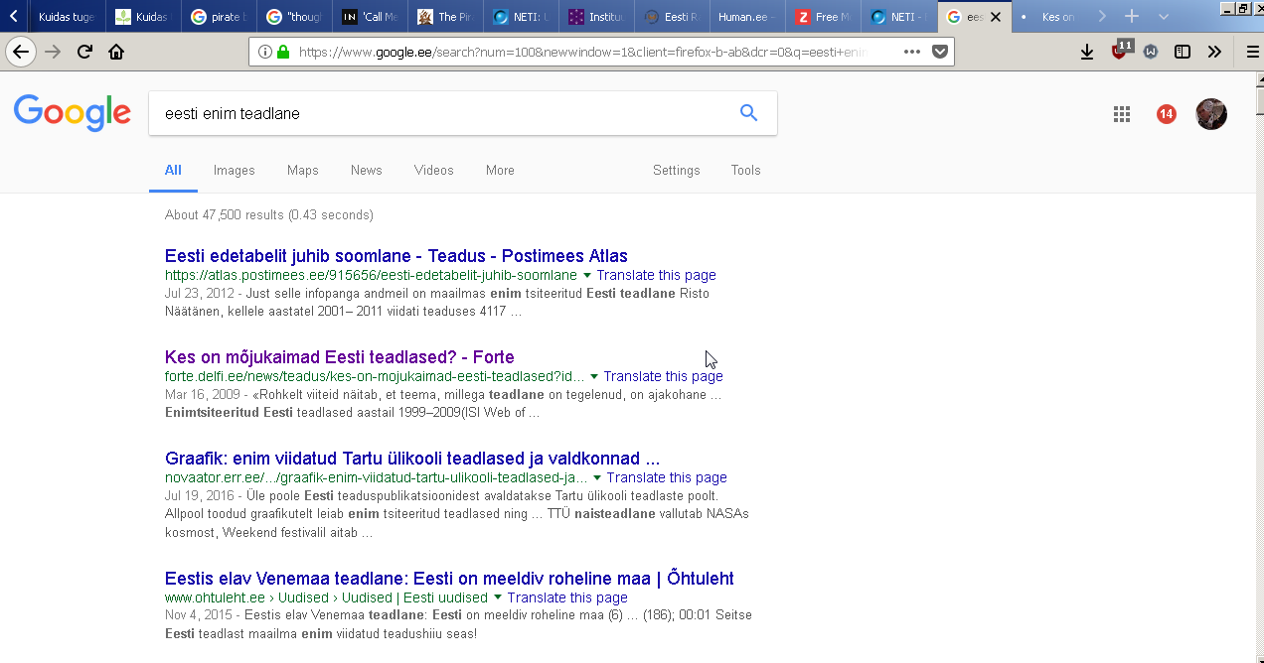
Task: Click 'About 47,500 results' stats text
Action: click(269, 214)
